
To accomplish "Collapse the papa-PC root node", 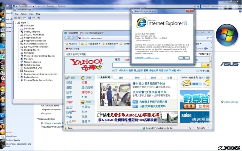I will click(16, 23).
